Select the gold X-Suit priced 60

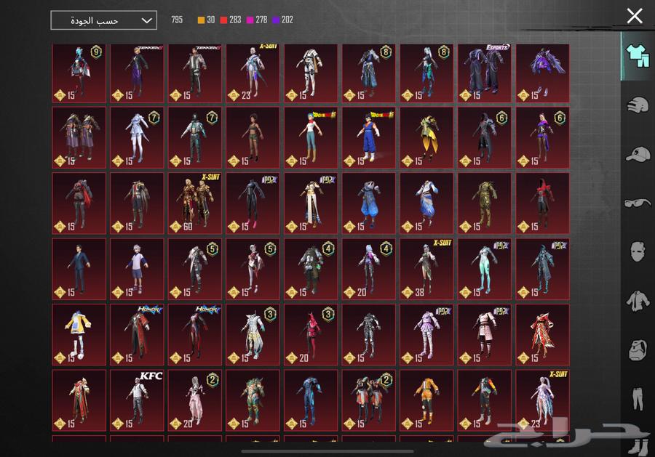click(x=194, y=203)
